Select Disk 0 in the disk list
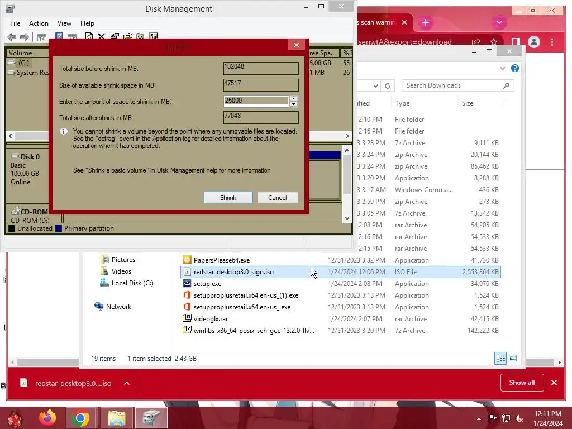 tap(27, 169)
